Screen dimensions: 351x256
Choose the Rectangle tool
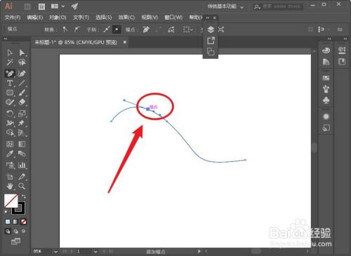pyautogui.click(x=10, y=93)
